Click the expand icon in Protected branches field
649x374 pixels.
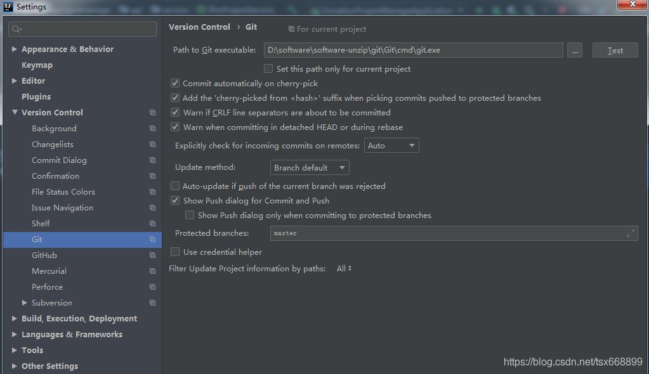click(x=630, y=233)
